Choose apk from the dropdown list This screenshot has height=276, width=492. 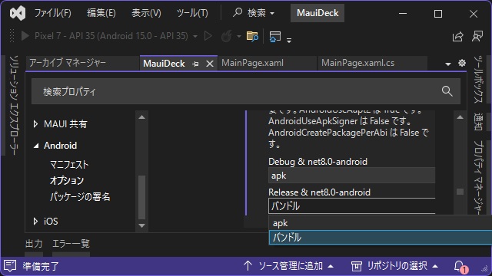pyautogui.click(x=381, y=223)
